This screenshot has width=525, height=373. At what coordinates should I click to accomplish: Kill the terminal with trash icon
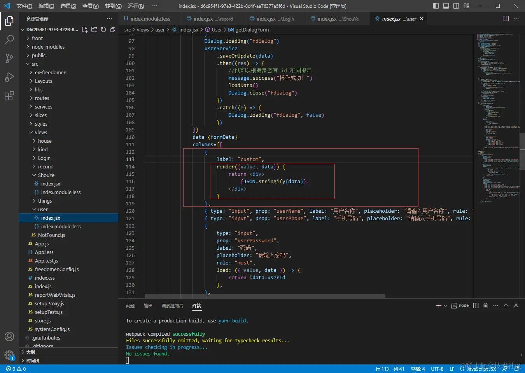point(485,306)
